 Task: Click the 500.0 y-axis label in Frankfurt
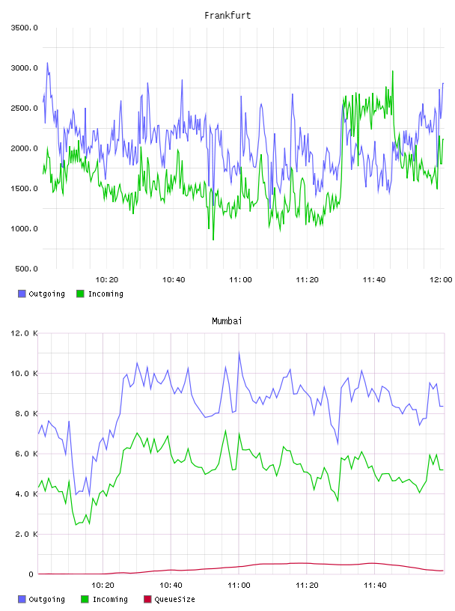tap(26, 269)
